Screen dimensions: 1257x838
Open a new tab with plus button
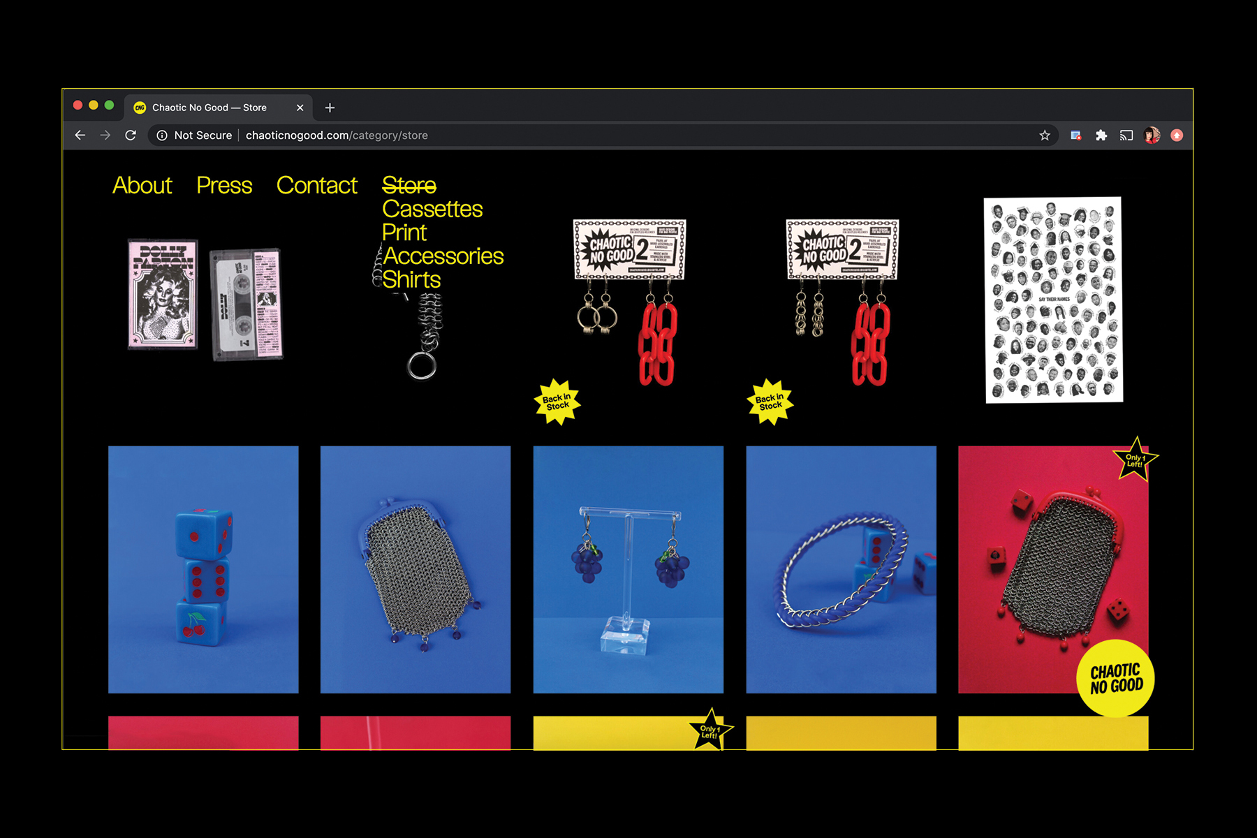(x=330, y=108)
